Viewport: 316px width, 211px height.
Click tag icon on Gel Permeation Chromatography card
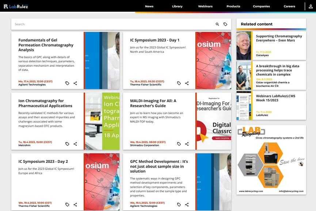pos(67,83)
